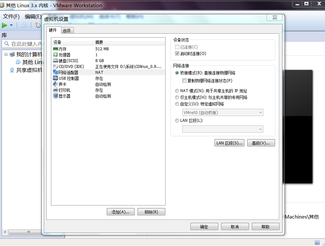Toggle the 已连接(C) checkbox
This screenshot has height=246, width=325.
coord(177,47)
